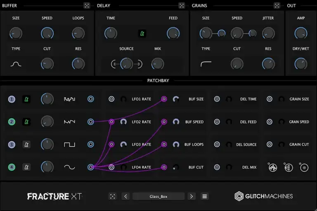Enable LFO 4 tempo sync metronome
Viewport: 317px width, 211px height.
(26, 167)
